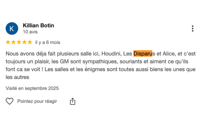
Task: Click the first star of the rating
Action: click(8, 42)
